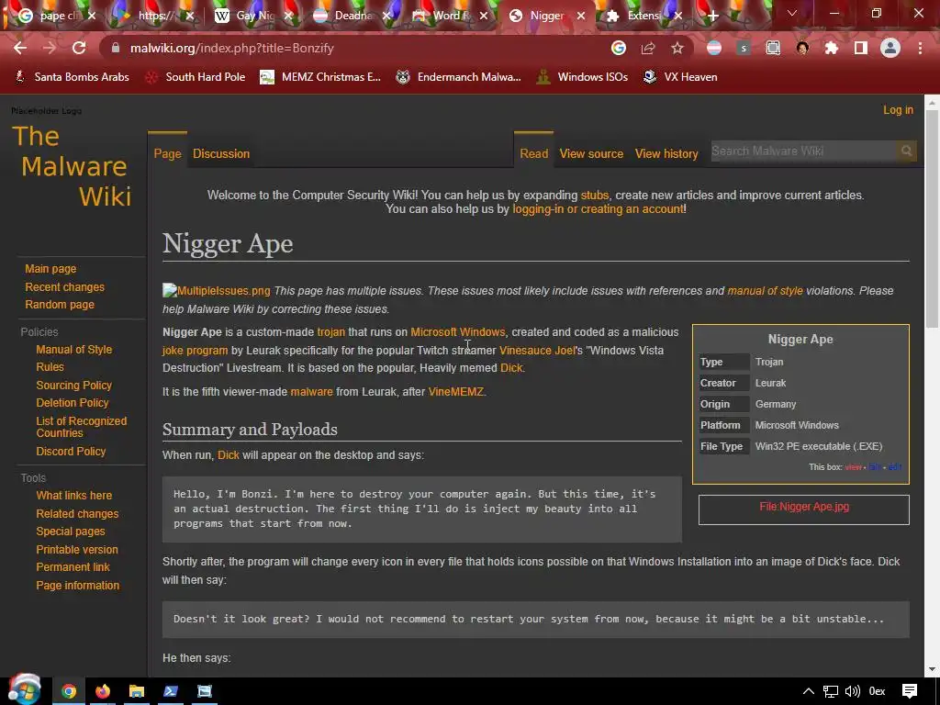Viewport: 940px width, 705px height.
Task: Click 'What links here' tool
Action: point(73,495)
